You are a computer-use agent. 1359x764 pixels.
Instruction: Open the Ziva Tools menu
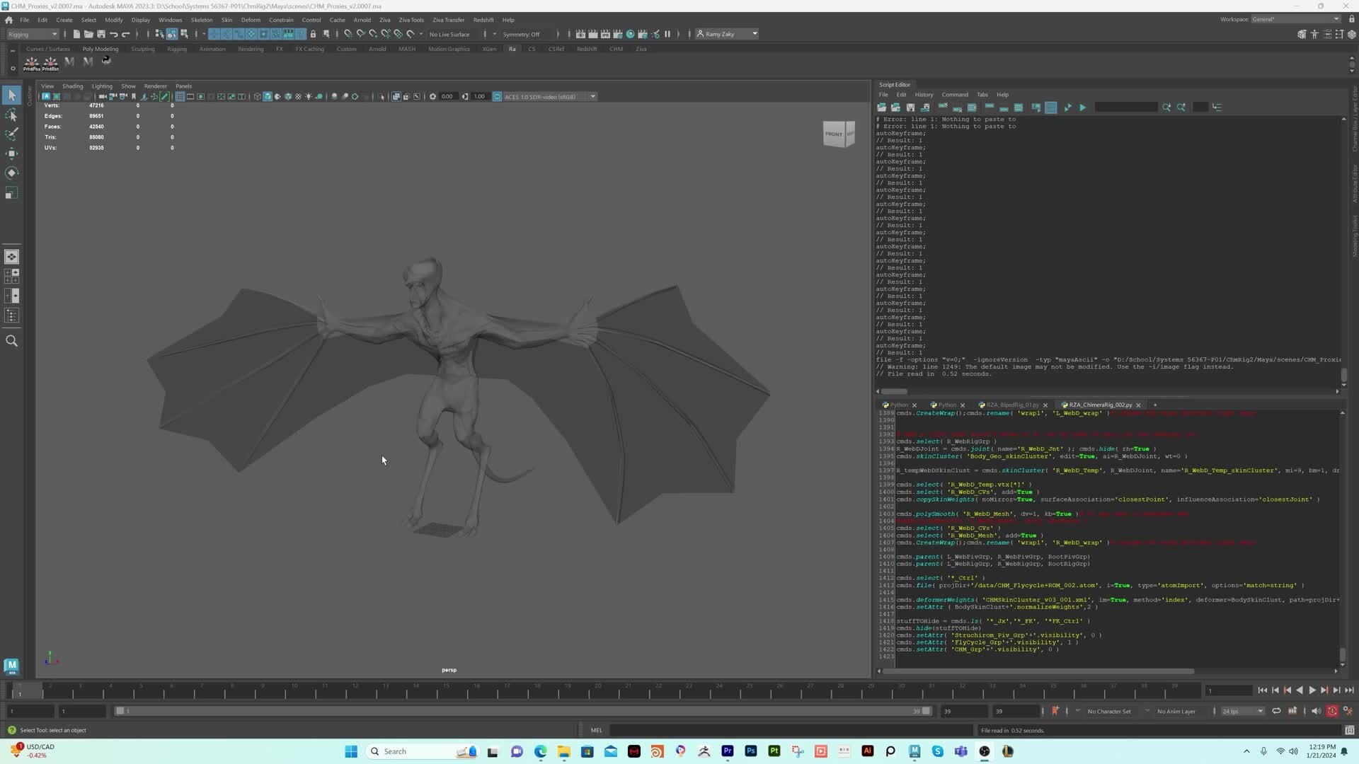pos(411,20)
